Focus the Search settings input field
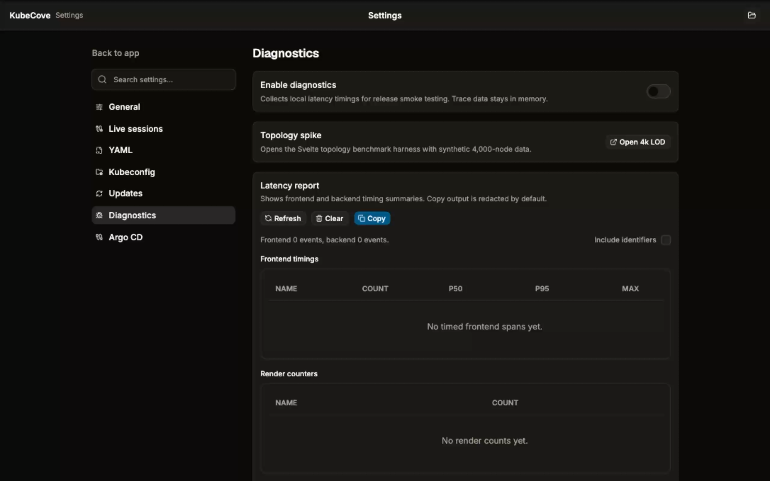The height and width of the screenshot is (481, 770). point(164,80)
